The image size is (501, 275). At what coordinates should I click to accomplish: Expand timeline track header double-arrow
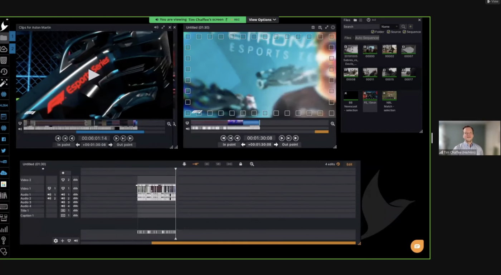43,169
